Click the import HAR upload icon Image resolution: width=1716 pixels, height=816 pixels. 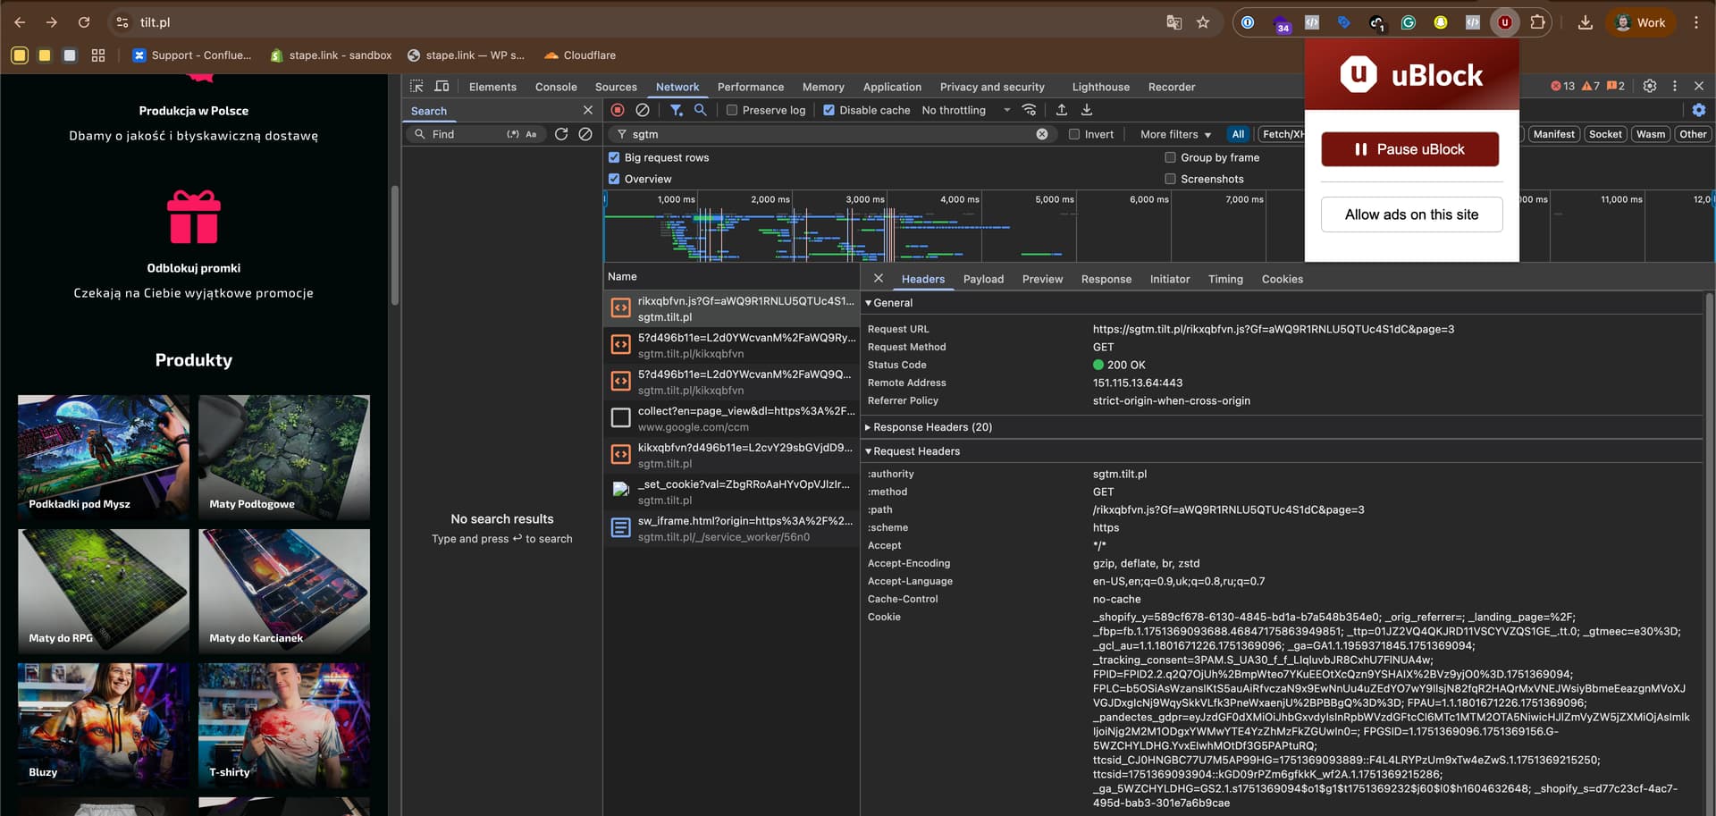(x=1062, y=110)
